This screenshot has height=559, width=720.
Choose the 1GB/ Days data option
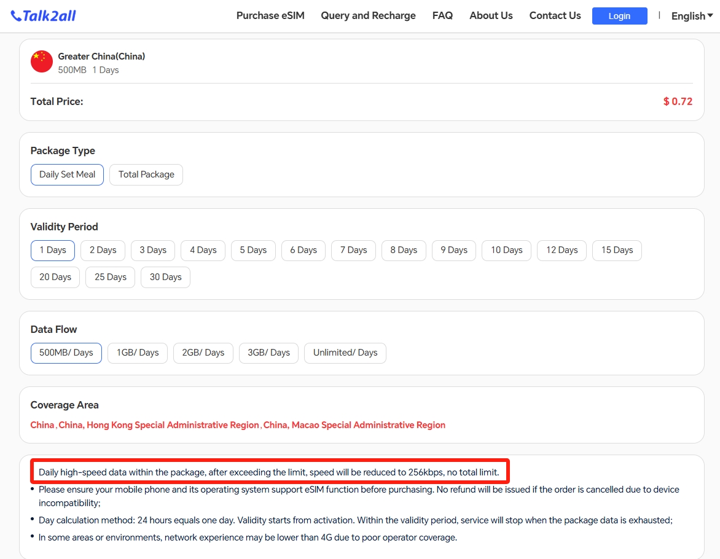pos(138,353)
